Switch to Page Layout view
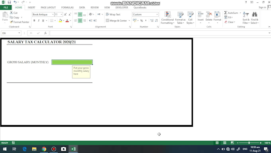This screenshot has width=271, height=153. tap(225, 143)
